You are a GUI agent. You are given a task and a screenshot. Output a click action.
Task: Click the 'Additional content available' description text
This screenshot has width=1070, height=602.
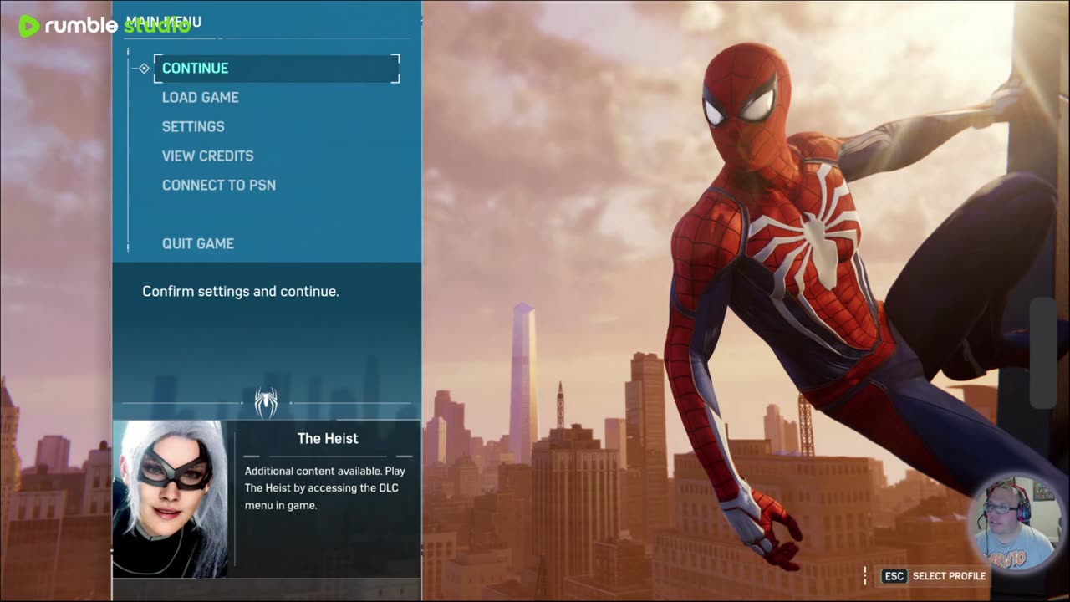325,488
